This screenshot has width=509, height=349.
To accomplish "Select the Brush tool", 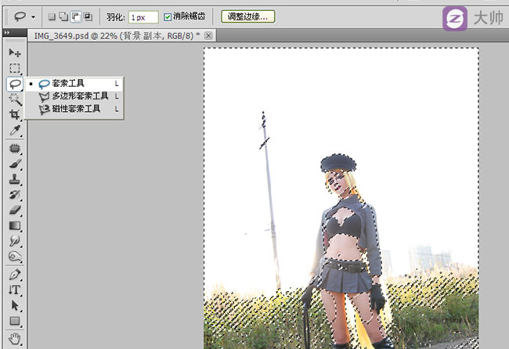I will tap(15, 164).
